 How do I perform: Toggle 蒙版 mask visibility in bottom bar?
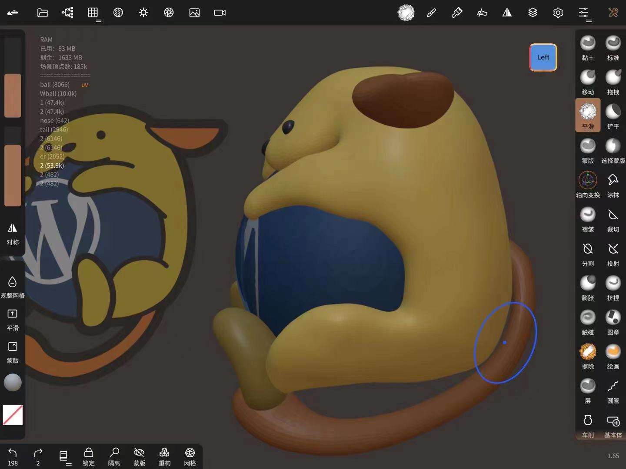(139, 456)
